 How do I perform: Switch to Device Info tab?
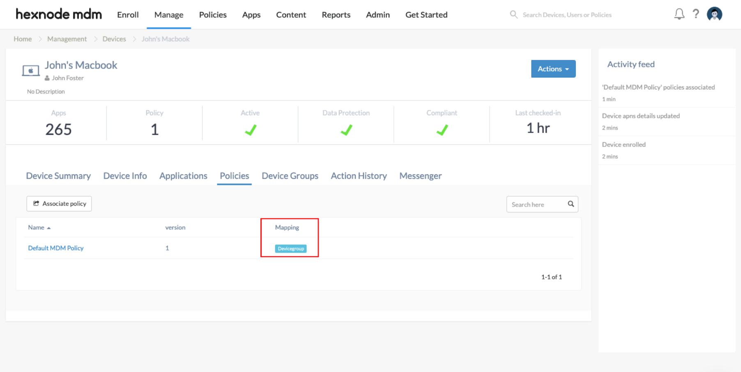(125, 176)
